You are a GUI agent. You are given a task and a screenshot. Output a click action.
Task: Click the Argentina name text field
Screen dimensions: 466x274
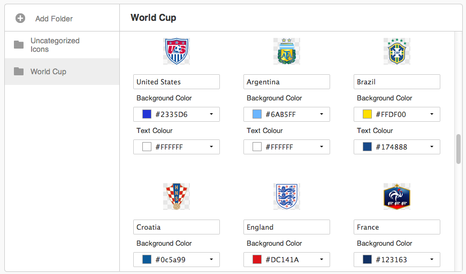tap(286, 82)
